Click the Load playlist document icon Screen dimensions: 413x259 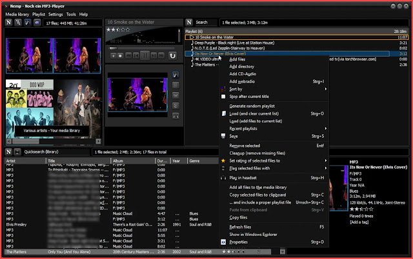tap(223, 113)
